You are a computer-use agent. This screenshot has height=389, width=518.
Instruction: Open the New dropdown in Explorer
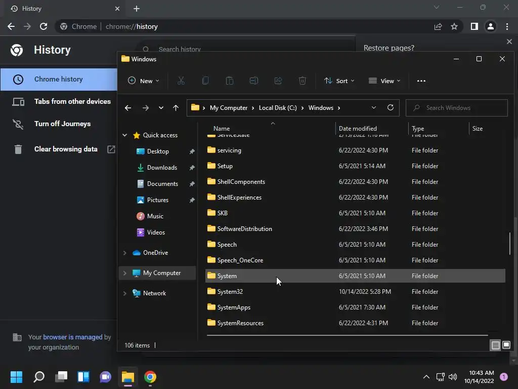(x=143, y=81)
